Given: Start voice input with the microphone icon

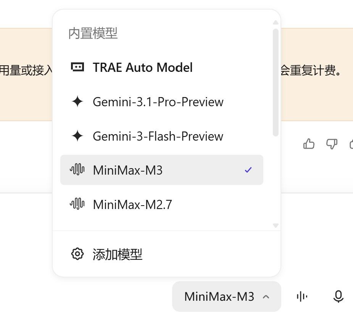Looking at the screenshot, I should [338, 297].
